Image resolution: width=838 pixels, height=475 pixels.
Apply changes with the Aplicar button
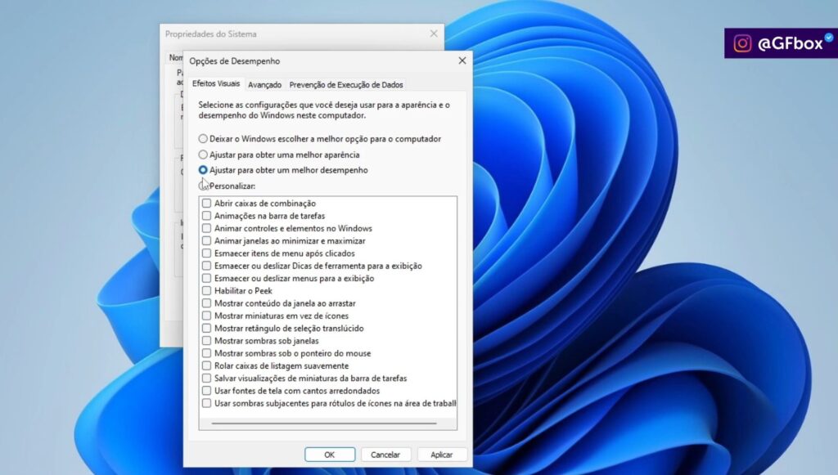tap(441, 455)
